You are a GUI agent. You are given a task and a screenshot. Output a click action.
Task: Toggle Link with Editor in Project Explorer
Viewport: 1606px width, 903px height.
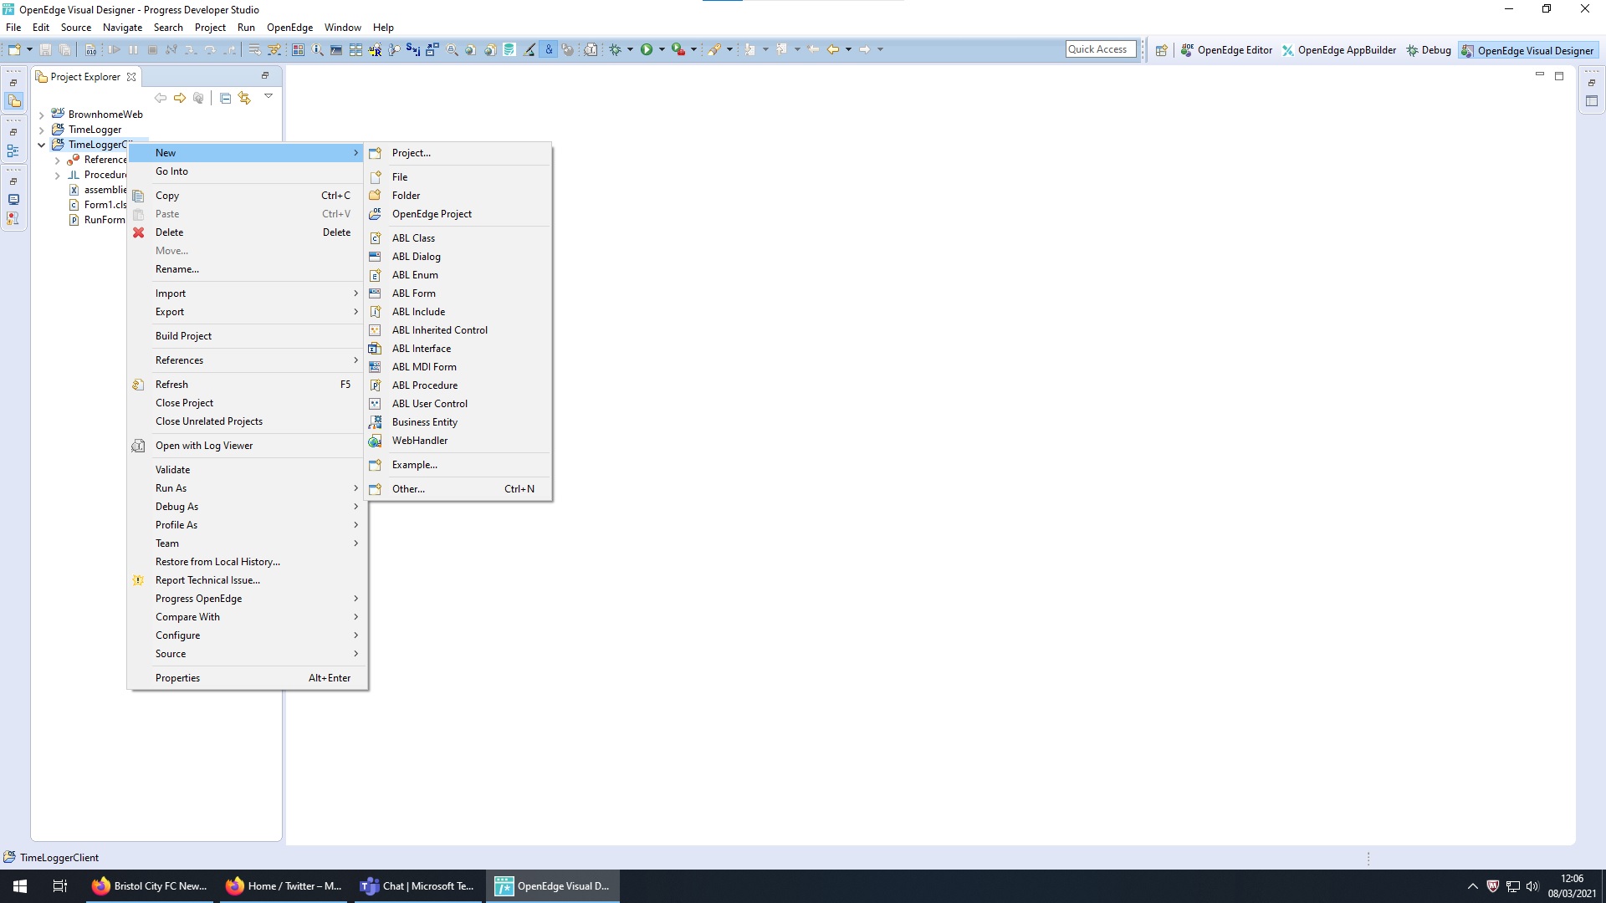pyautogui.click(x=245, y=98)
